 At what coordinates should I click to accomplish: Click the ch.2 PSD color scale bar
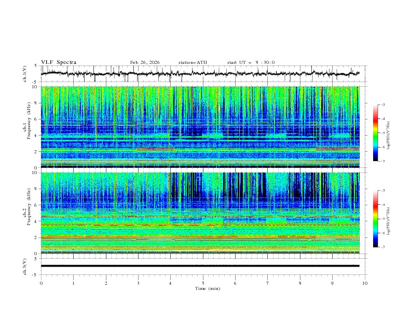pos(375,219)
